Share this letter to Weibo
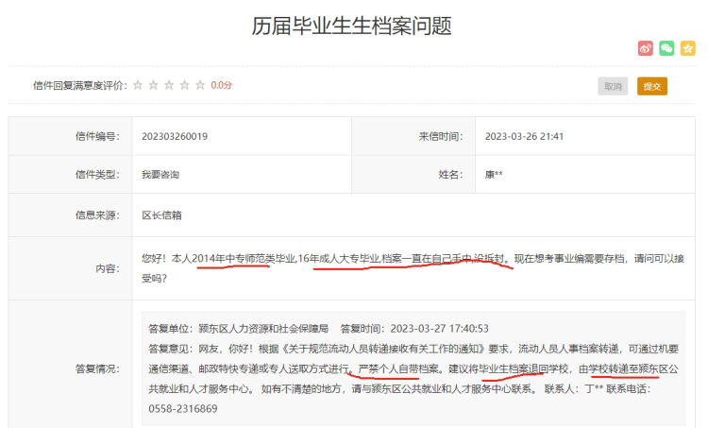Image resolution: width=708 pixels, height=428 pixels. click(x=646, y=48)
